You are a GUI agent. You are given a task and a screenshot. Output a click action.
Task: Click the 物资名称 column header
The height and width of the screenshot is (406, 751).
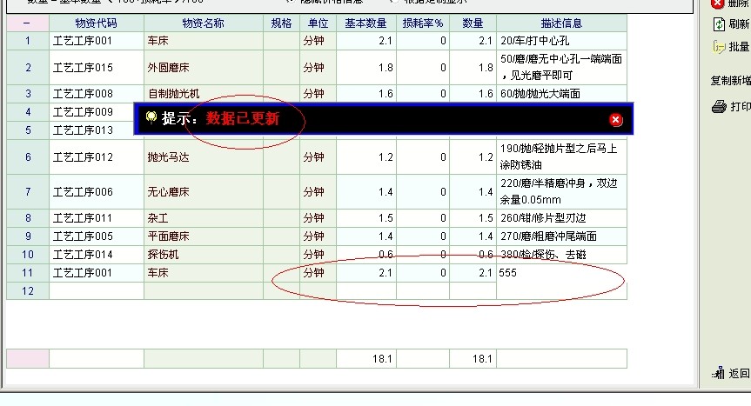203,23
